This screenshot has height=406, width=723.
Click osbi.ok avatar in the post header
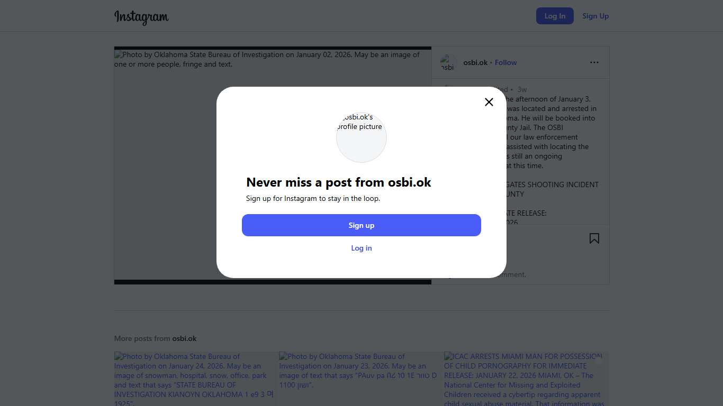coord(448,63)
